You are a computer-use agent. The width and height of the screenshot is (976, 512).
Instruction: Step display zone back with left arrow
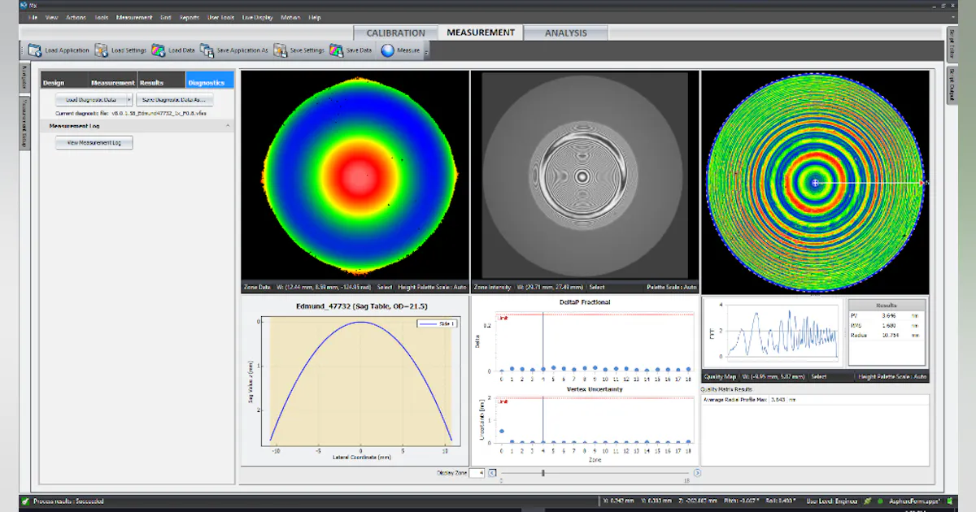[492, 472]
